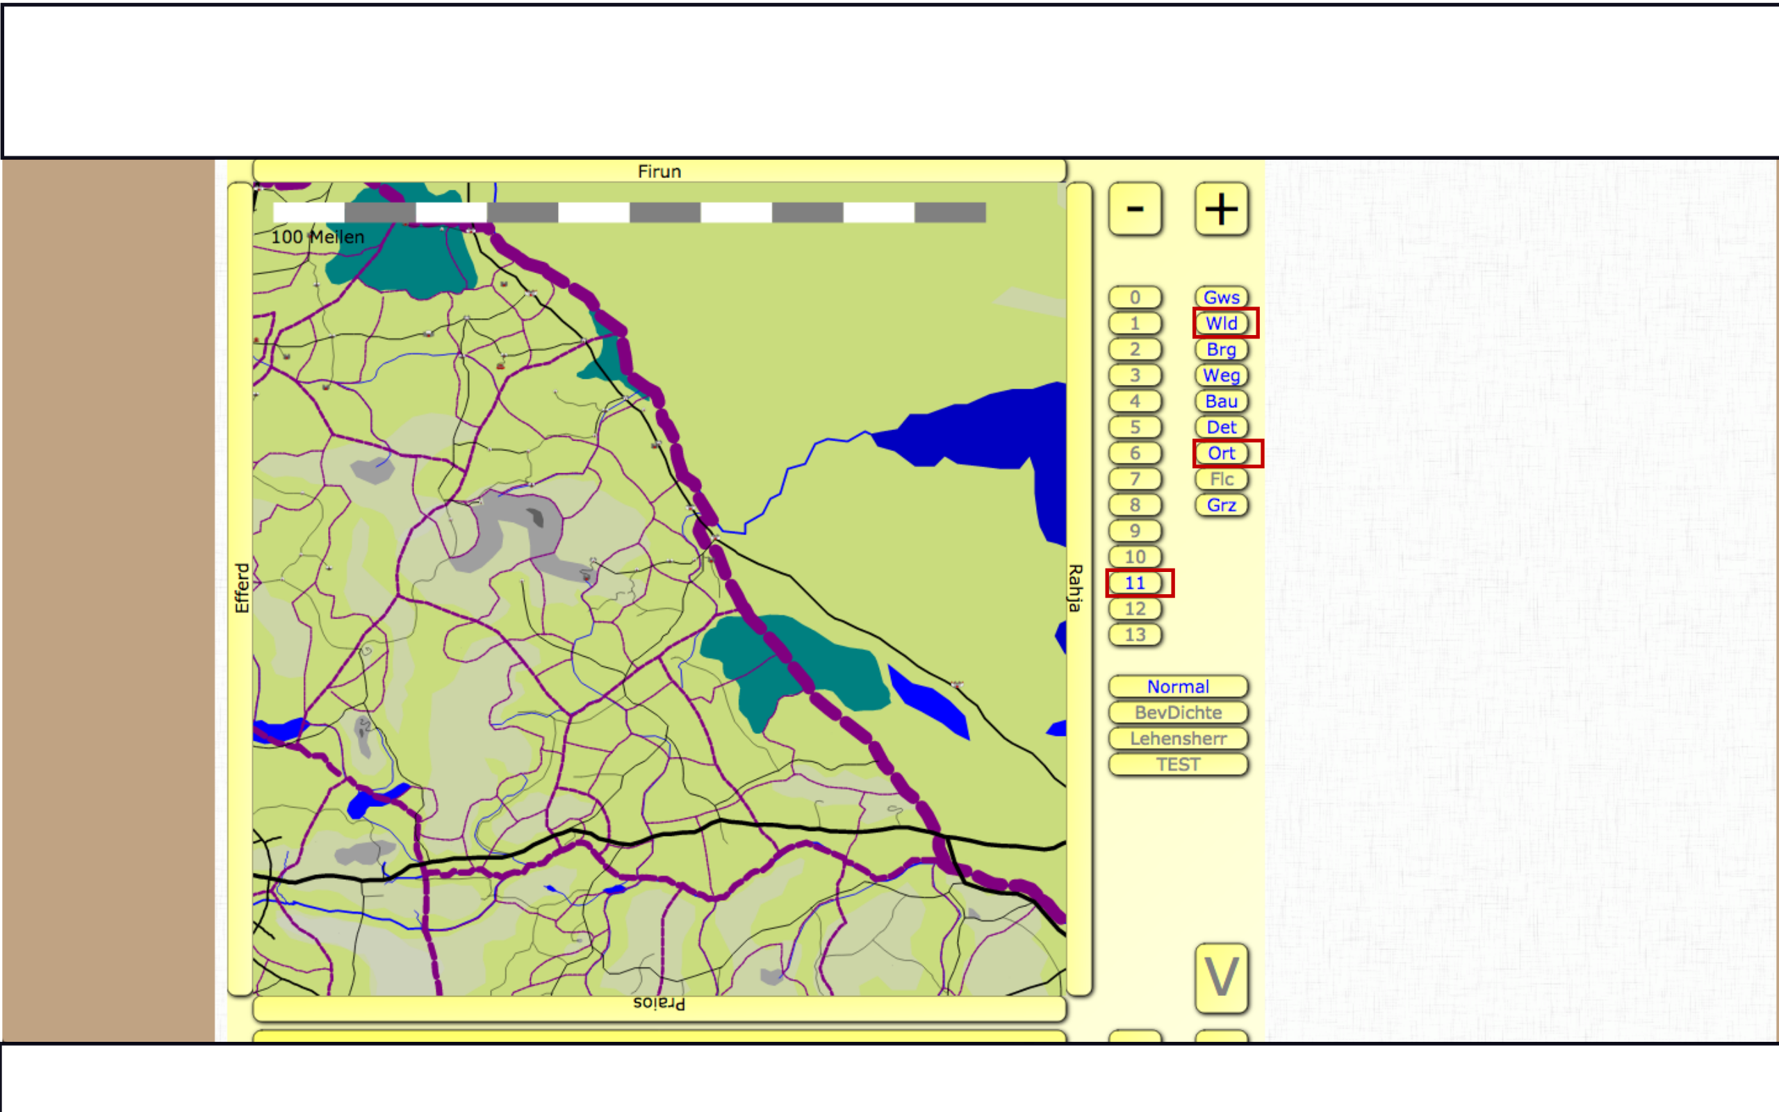Pan map west using Efferd bar

[x=240, y=589]
